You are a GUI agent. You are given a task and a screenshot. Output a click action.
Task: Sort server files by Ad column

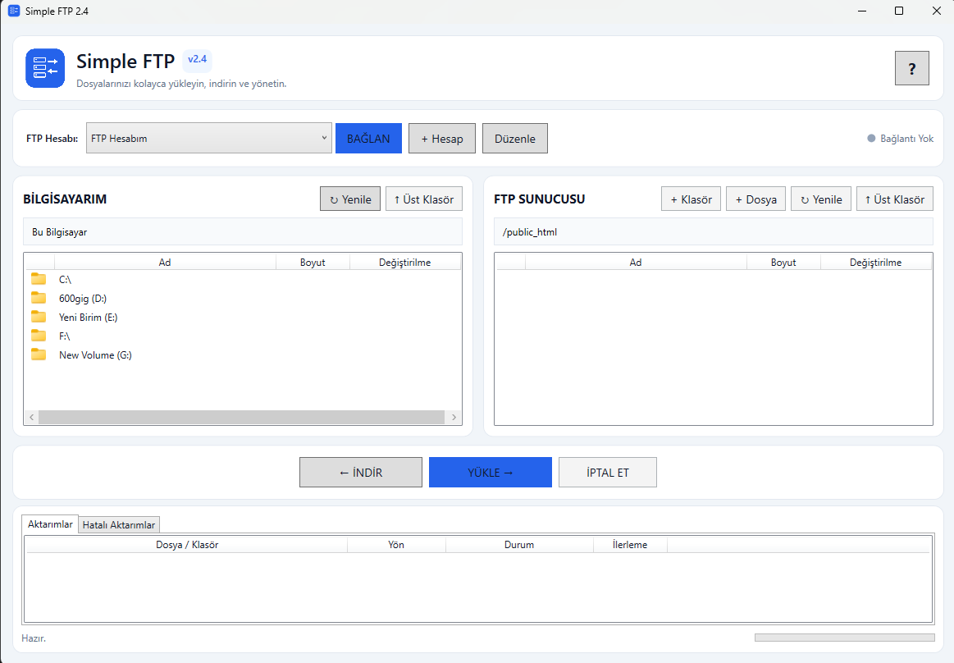point(636,263)
